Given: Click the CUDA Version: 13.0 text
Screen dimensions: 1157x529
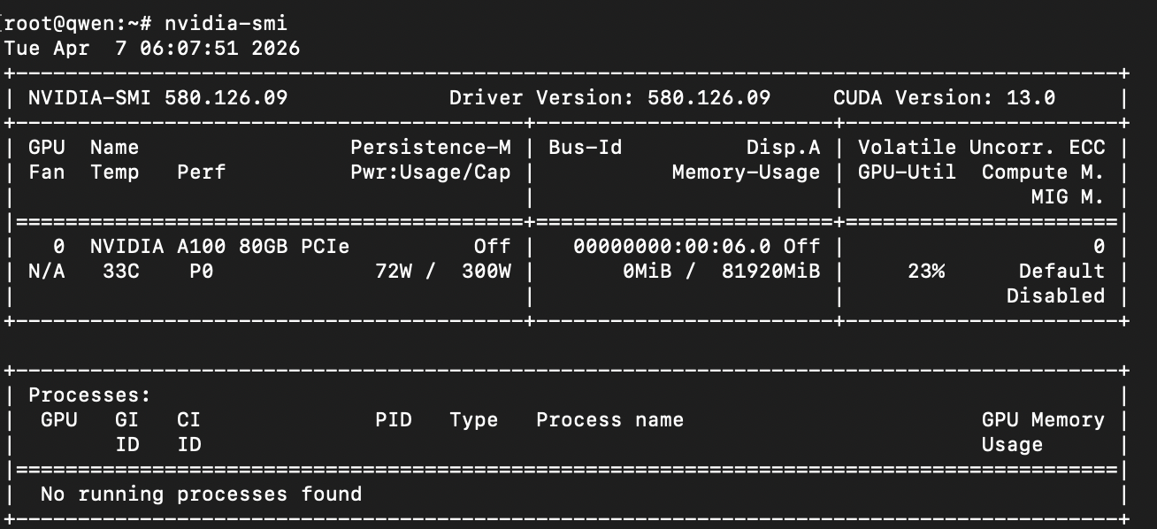Looking at the screenshot, I should 944,97.
